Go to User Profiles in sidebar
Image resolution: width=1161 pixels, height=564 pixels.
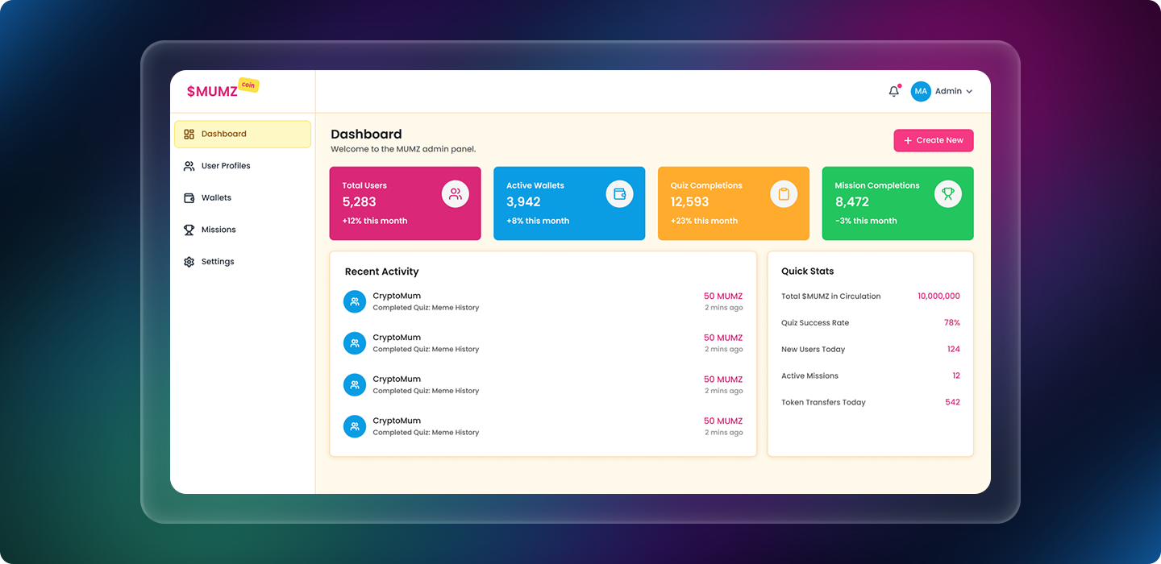(x=226, y=166)
